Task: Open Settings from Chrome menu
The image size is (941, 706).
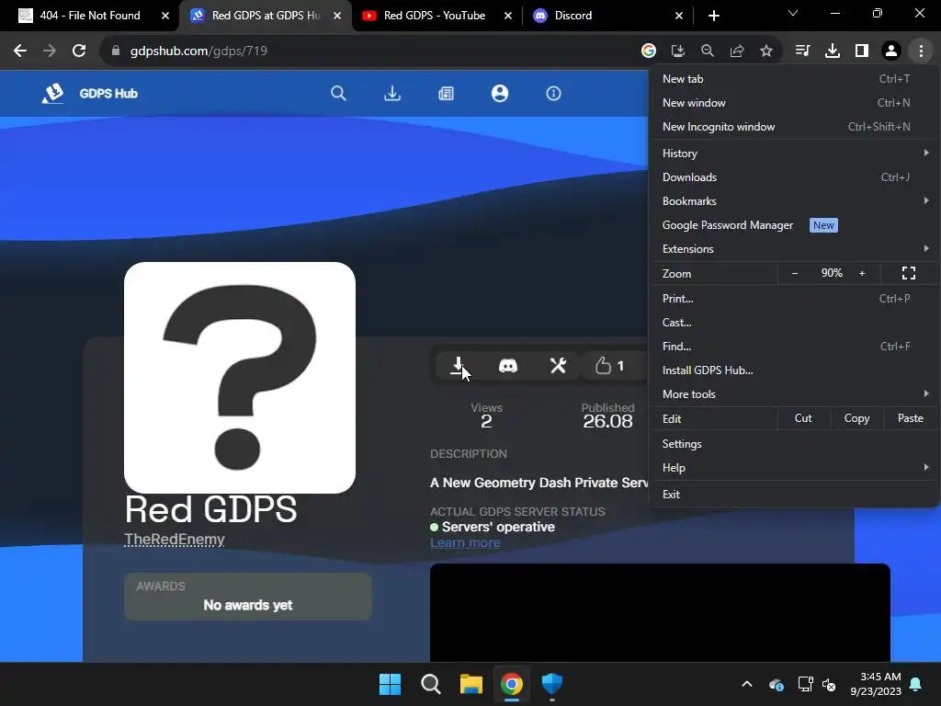Action: 795,444
